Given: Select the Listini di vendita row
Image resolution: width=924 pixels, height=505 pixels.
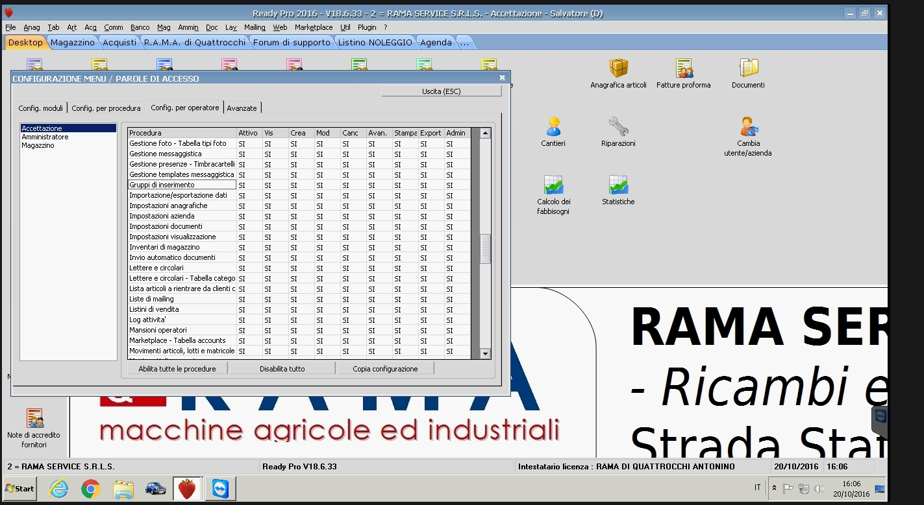Looking at the screenshot, I should coord(299,309).
